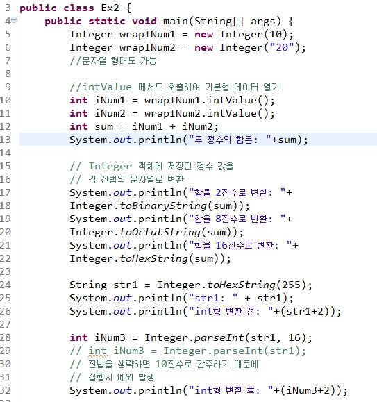
Task: Click 'Integer.toHexString(sum)' on line 22
Action: click(x=147, y=259)
